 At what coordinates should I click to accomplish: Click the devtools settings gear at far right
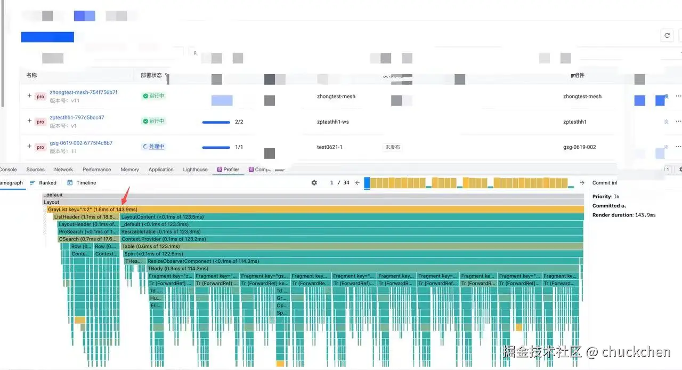point(680,170)
